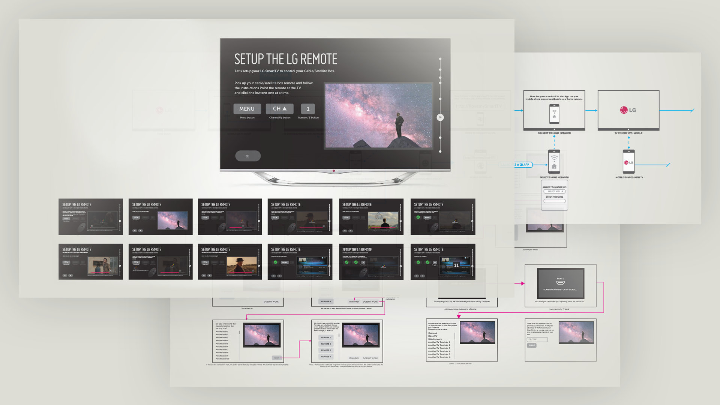
Task: Click the WiFi home icon on the TV-screen phone
Action: [x=554, y=114]
